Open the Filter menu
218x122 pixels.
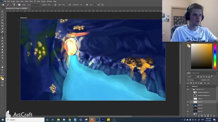coord(31,1)
